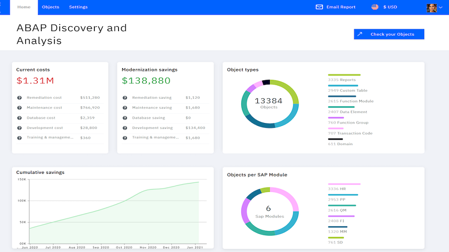Click the $1.31M current costs value
This screenshot has width=449, height=252.
pos(35,81)
